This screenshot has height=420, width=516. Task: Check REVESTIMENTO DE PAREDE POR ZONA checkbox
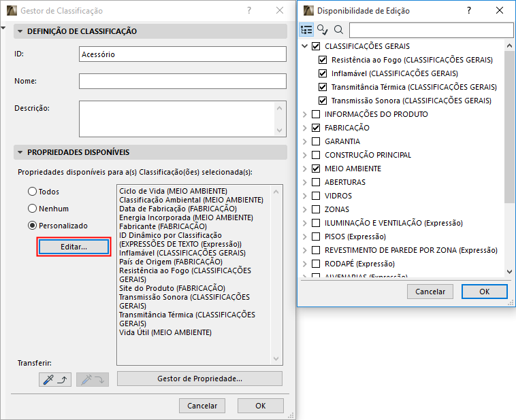coord(316,250)
